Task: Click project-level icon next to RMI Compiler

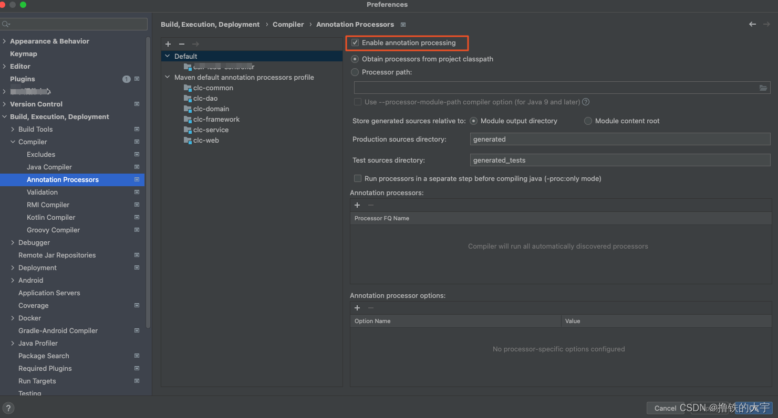Action: [x=137, y=205]
